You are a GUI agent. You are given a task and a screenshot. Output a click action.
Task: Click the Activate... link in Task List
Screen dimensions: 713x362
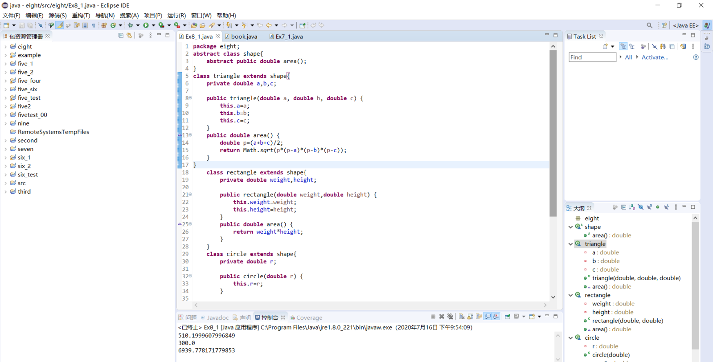pyautogui.click(x=655, y=57)
